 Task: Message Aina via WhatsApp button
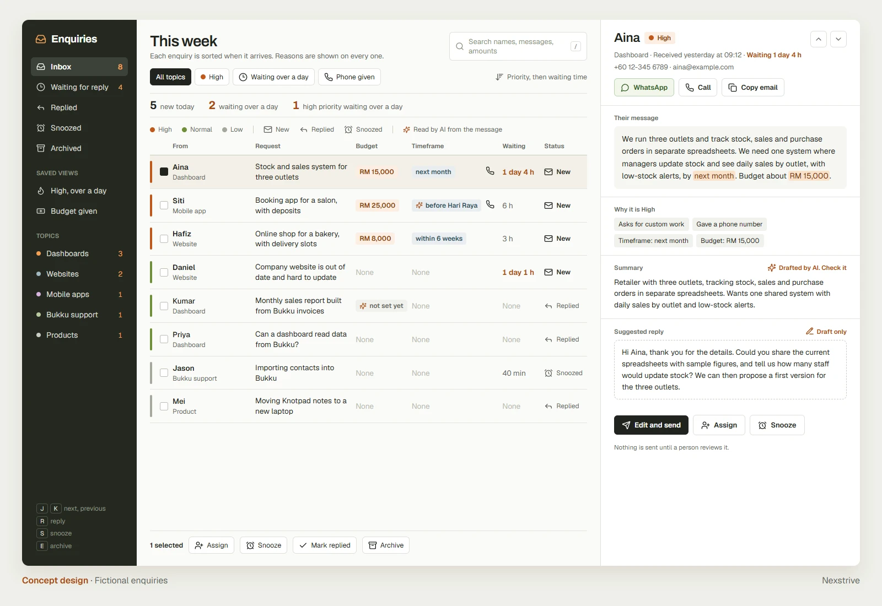click(x=644, y=88)
